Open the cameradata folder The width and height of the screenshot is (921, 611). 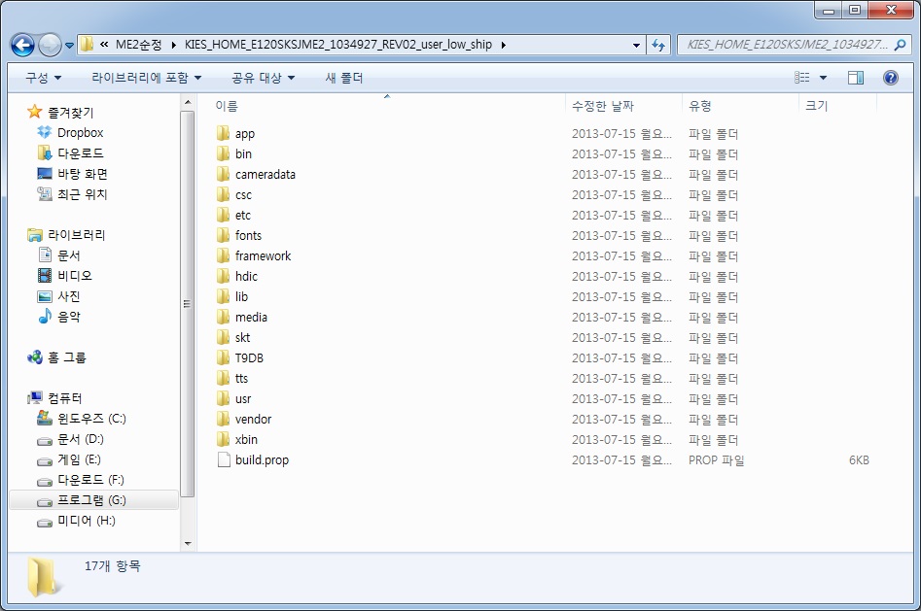click(x=265, y=175)
